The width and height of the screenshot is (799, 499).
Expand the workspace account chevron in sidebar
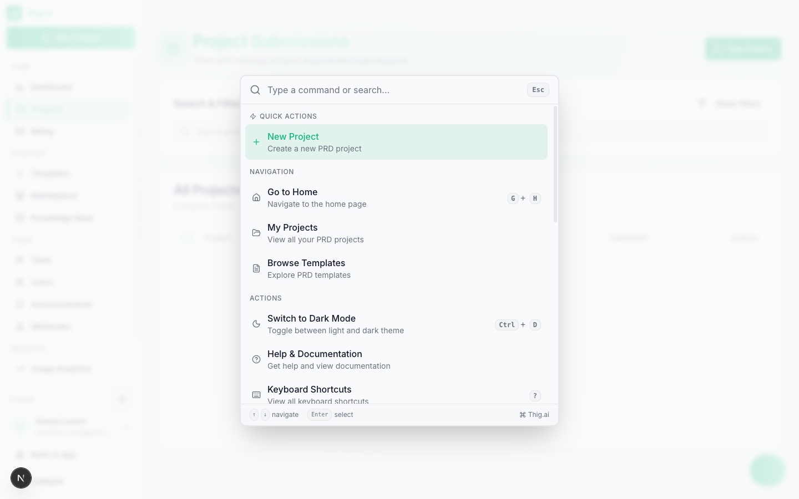click(x=125, y=426)
